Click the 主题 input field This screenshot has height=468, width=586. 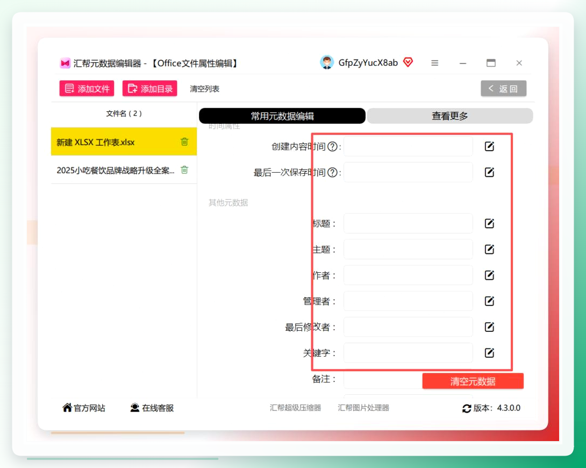point(408,249)
